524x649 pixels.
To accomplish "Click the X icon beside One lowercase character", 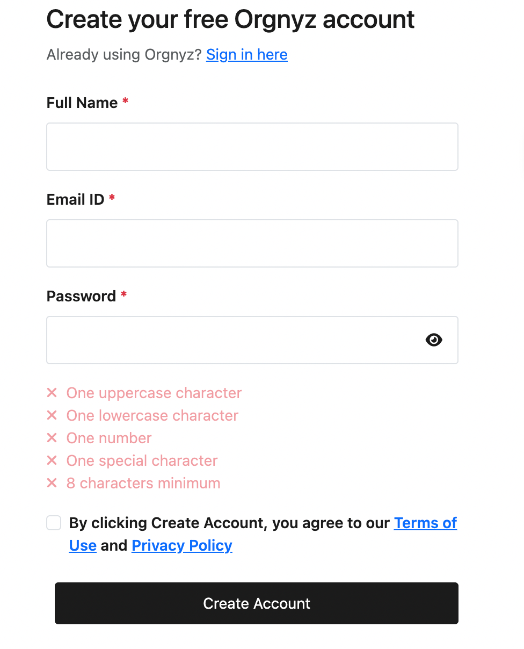I will point(52,415).
